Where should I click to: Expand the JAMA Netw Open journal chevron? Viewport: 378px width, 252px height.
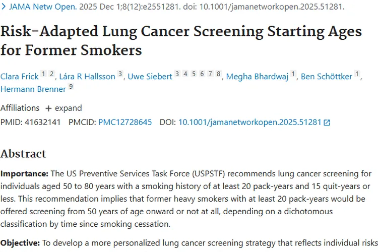tap(4, 7)
